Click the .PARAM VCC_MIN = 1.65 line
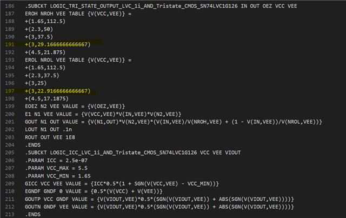The width and height of the screenshot is (346, 218). 58,176
